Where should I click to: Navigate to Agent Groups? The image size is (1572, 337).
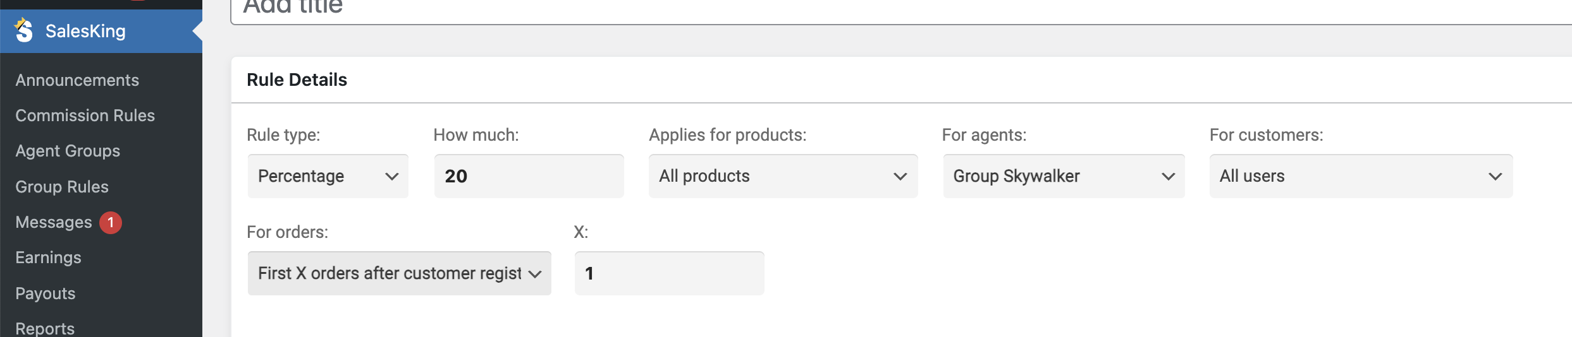(68, 151)
